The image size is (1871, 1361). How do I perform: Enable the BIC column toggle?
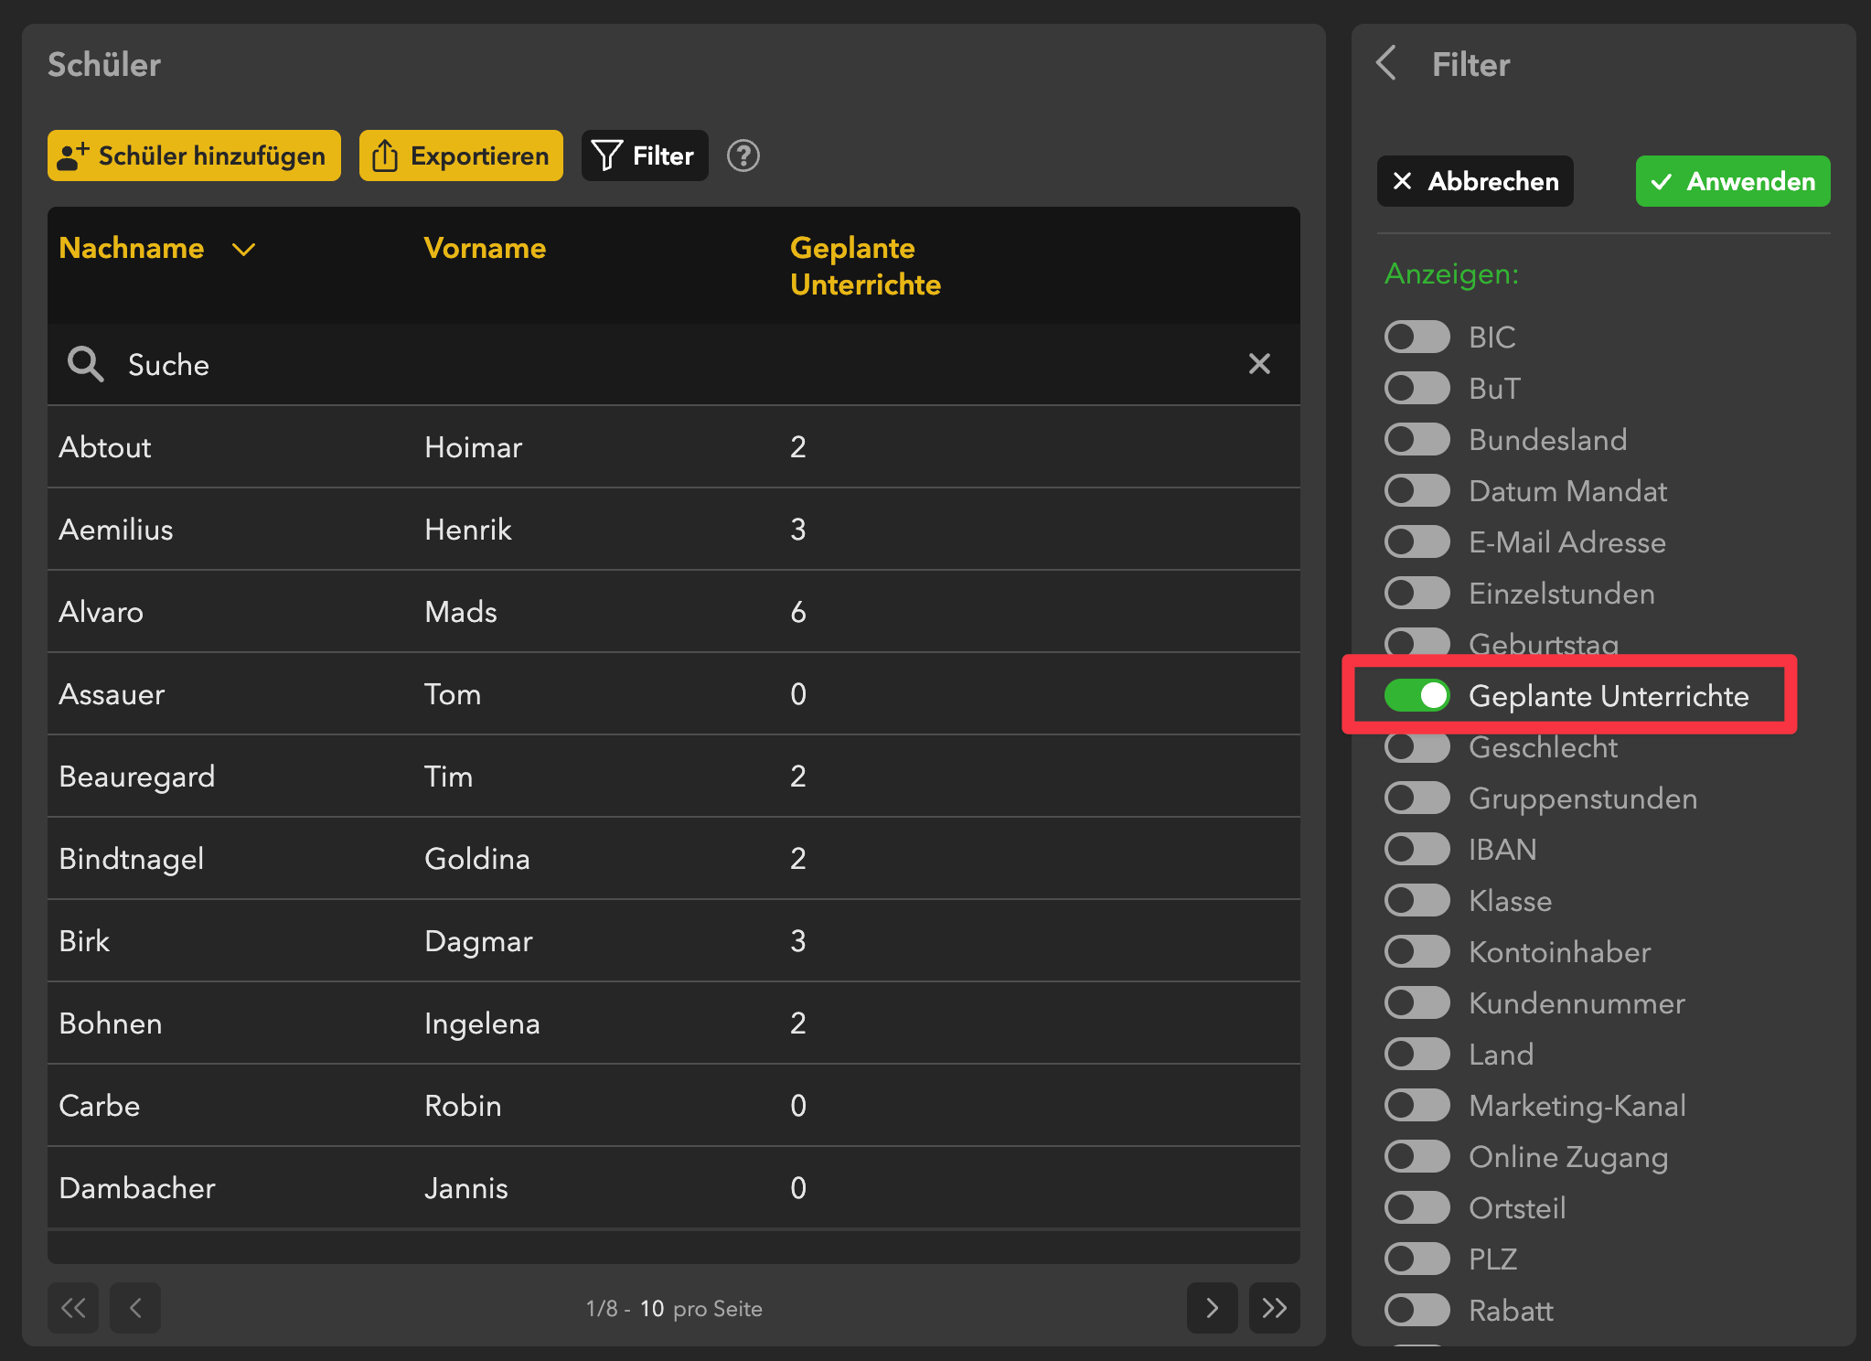pyautogui.click(x=1417, y=337)
